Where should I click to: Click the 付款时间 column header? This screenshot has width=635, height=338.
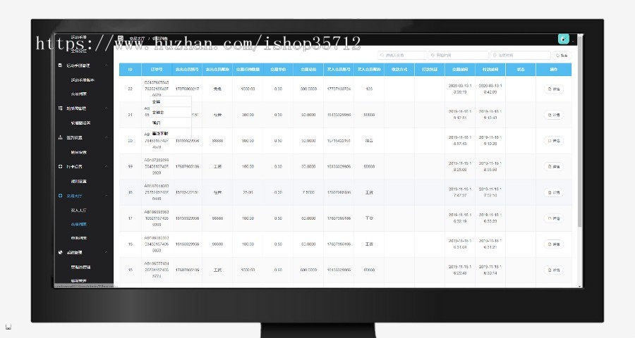click(x=490, y=70)
